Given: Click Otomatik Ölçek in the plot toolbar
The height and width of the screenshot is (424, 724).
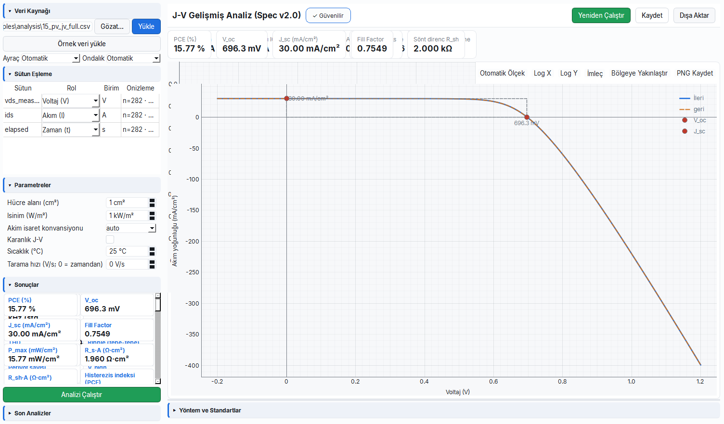Looking at the screenshot, I should click(x=502, y=73).
